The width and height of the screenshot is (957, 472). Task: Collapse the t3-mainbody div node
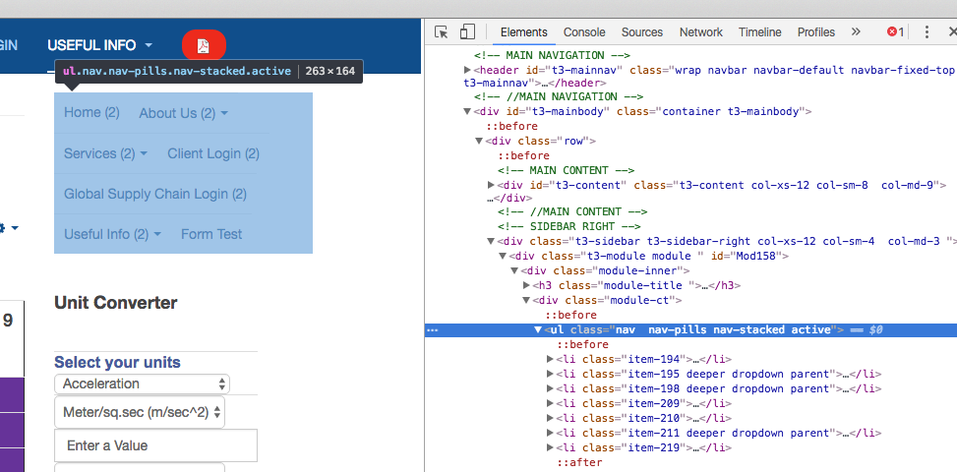click(468, 112)
